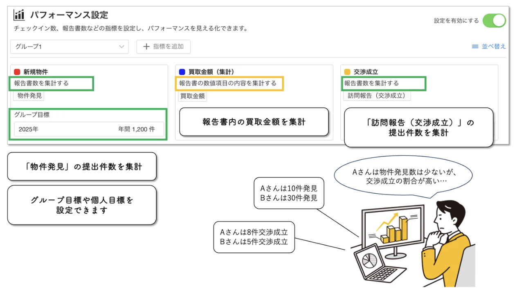The height and width of the screenshot is (295, 517).
Task: Open the グループ1 dropdown
Action: (x=70, y=47)
